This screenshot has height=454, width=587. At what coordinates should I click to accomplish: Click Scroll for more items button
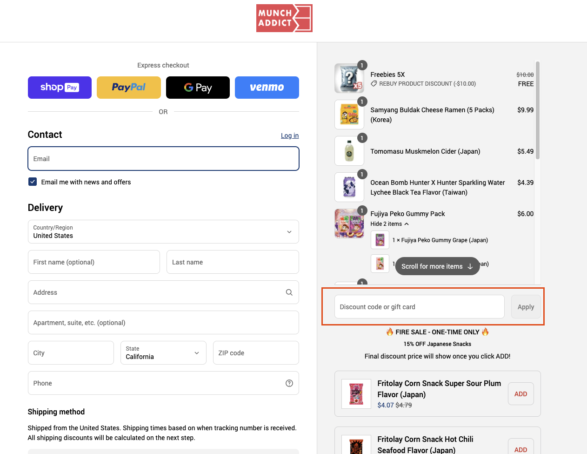437,266
